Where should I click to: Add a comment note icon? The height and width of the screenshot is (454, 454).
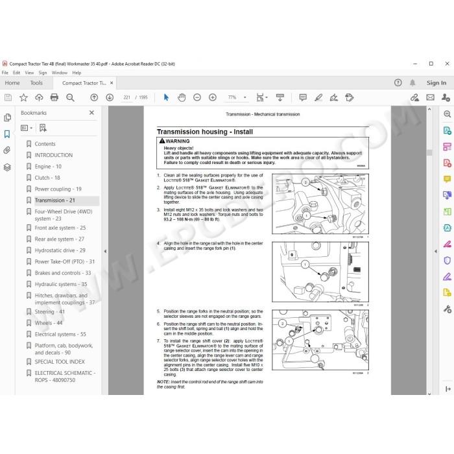point(303,97)
